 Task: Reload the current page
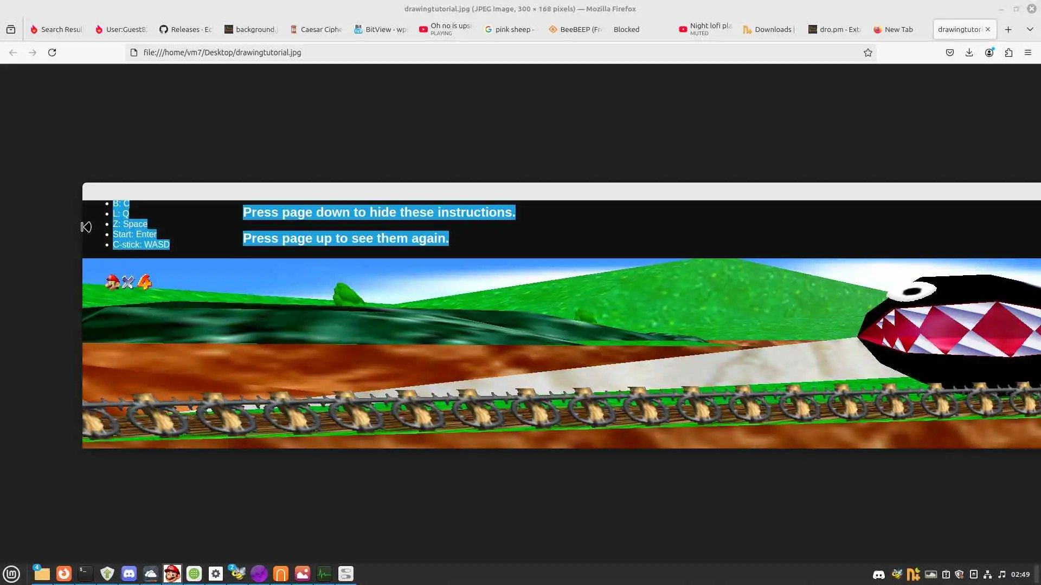click(52, 53)
